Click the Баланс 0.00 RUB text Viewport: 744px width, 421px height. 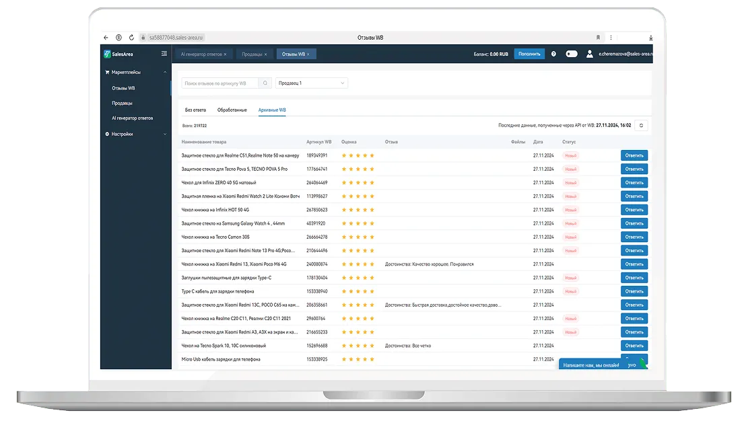[x=491, y=54]
